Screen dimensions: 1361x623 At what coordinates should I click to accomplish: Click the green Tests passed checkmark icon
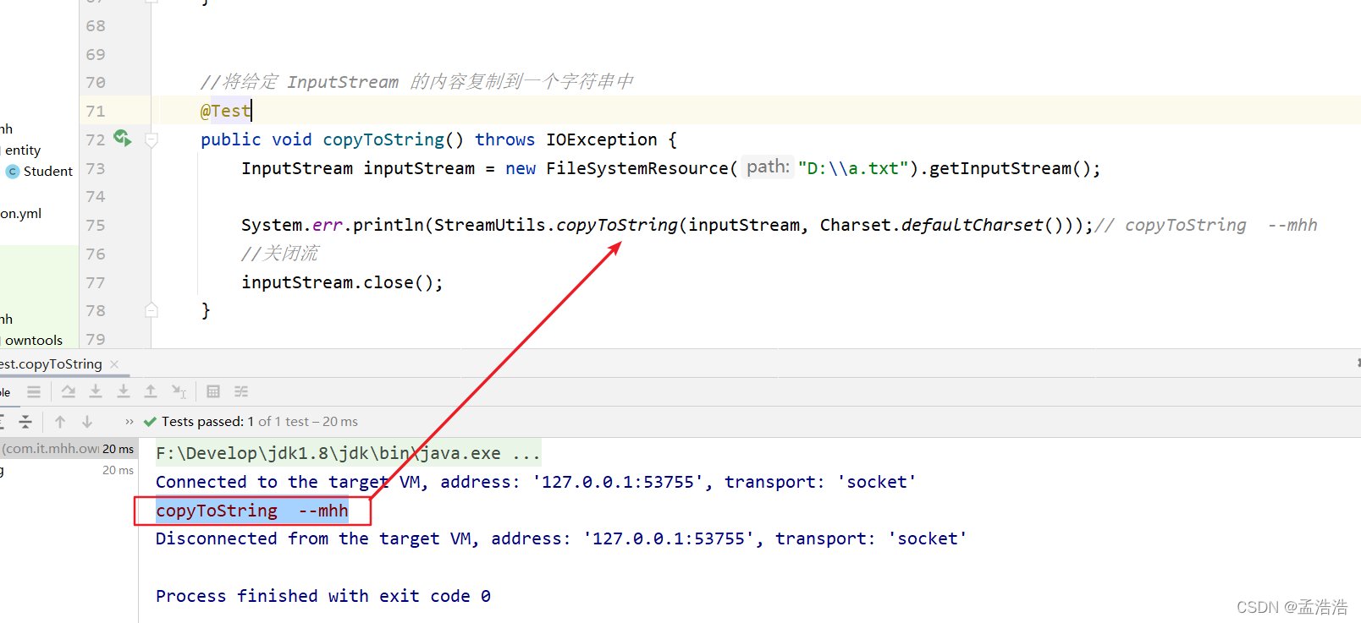pyautogui.click(x=150, y=421)
